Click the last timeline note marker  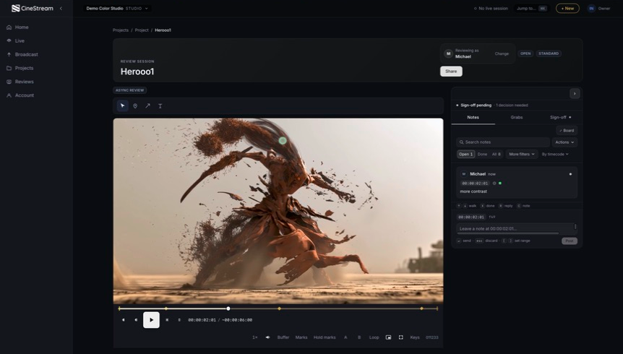pyautogui.click(x=421, y=308)
